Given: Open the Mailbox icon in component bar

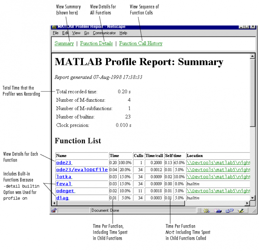Looking at the screenshot, I should pyautogui.click(x=218, y=210).
